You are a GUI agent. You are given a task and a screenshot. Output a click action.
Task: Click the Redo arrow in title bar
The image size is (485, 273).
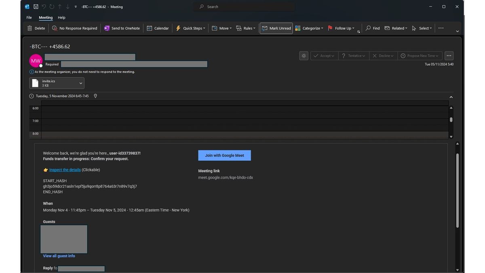pyautogui.click(x=52, y=6)
